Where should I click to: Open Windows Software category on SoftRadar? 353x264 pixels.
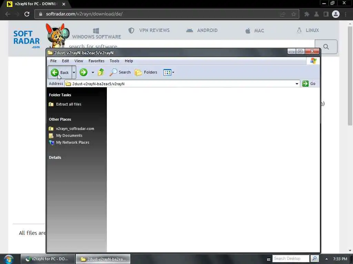[x=97, y=33]
